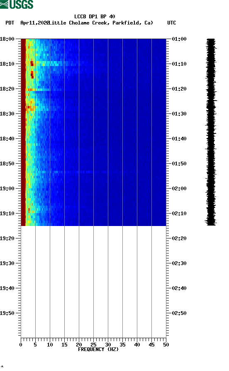This screenshot has width=229, height=371.
Task: Click the '19:30' PDT time label
Action: coord(7,263)
